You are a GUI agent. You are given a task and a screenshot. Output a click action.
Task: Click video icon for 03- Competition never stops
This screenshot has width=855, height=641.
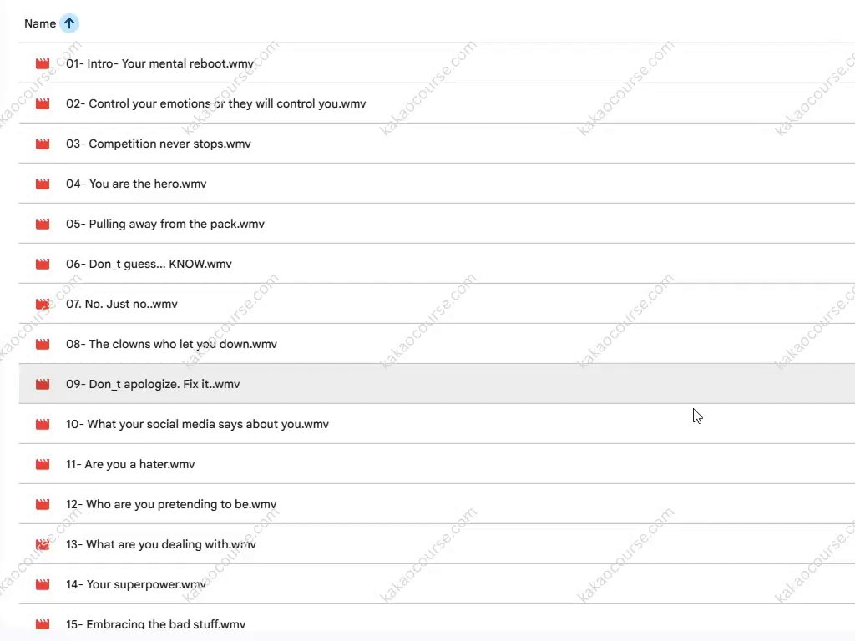click(43, 144)
